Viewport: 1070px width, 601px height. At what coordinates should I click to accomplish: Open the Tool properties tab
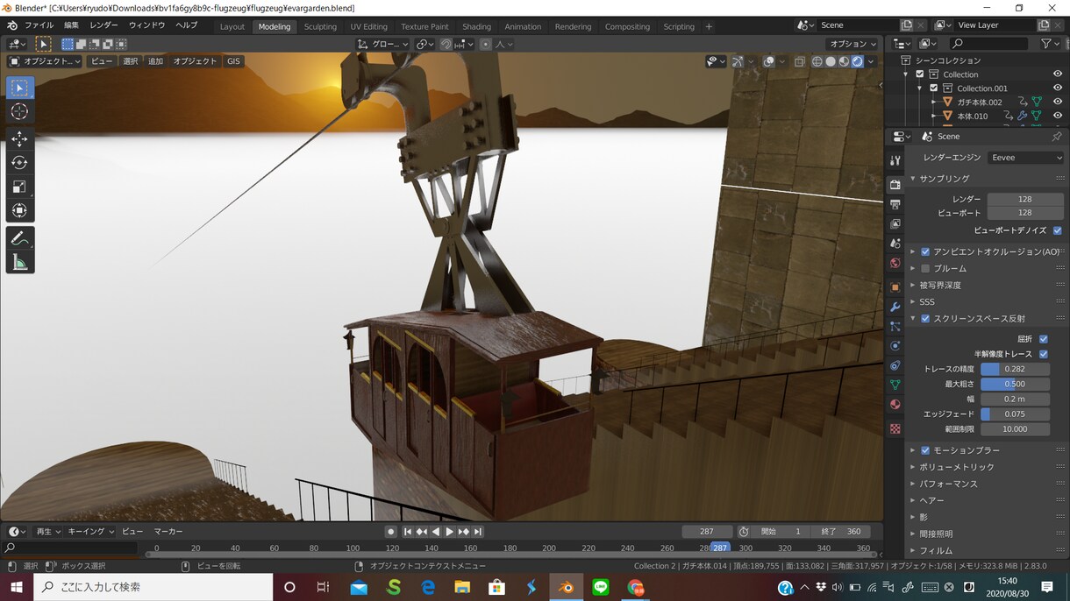tap(895, 161)
